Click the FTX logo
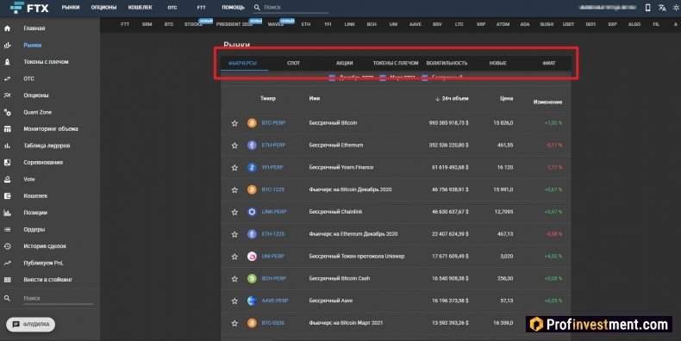Screen dimensions: 681x341 pos(28,8)
